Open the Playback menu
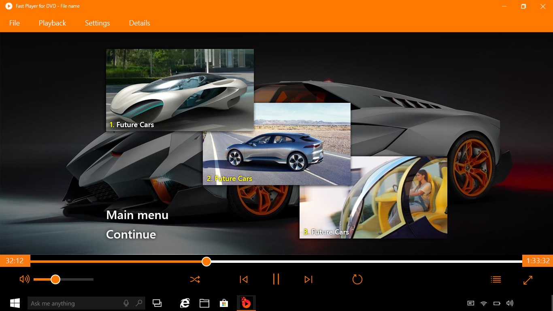Viewport: 553px width, 311px height. coord(52,23)
